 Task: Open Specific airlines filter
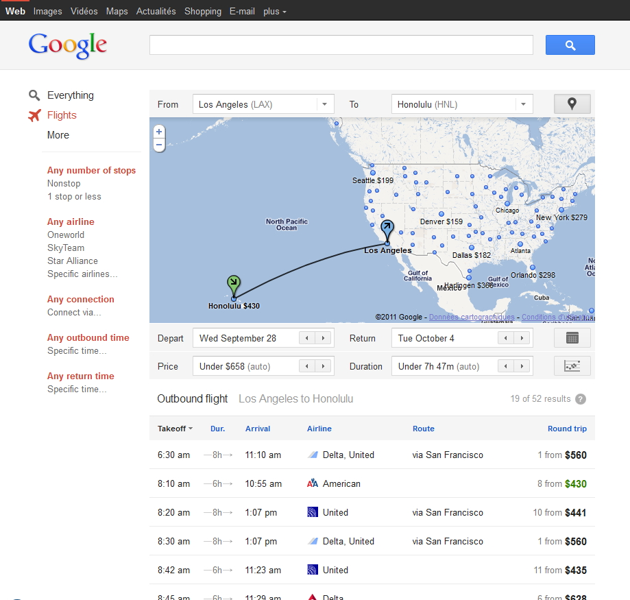tap(82, 274)
